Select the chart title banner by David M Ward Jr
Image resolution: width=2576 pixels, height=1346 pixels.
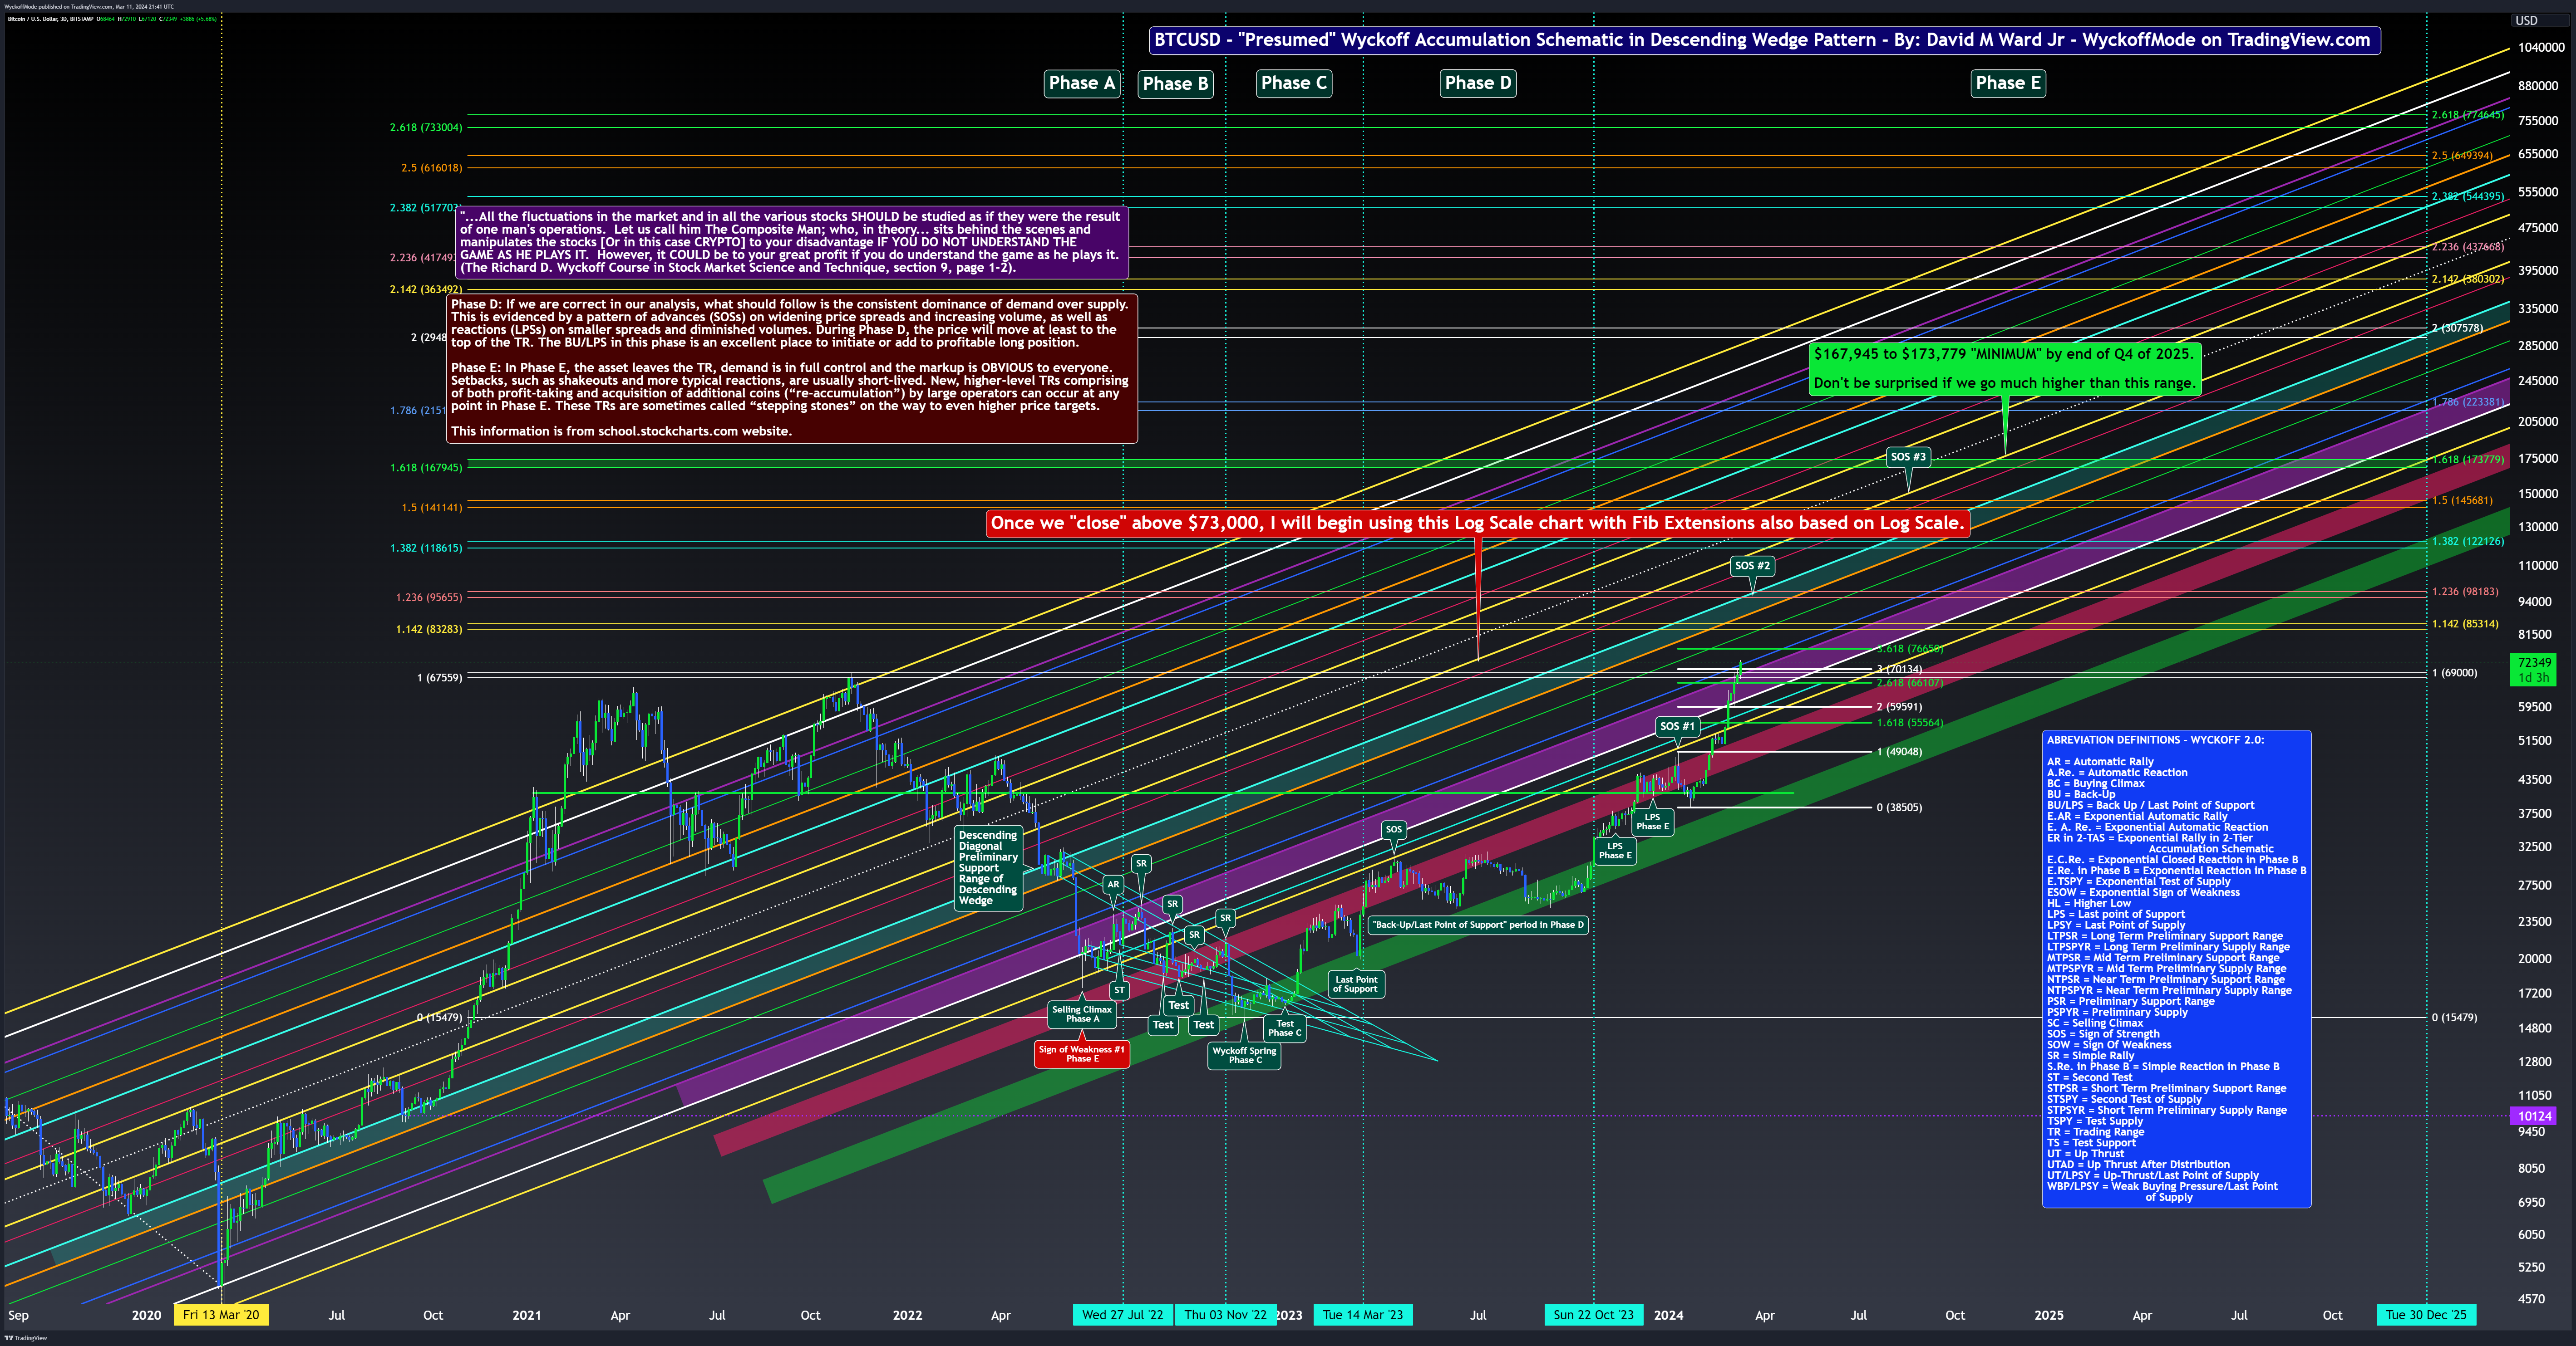click(1763, 40)
